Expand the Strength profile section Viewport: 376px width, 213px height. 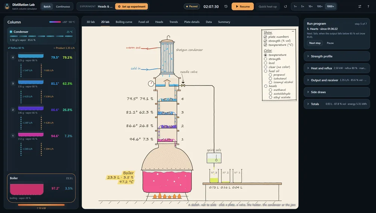[337, 56]
